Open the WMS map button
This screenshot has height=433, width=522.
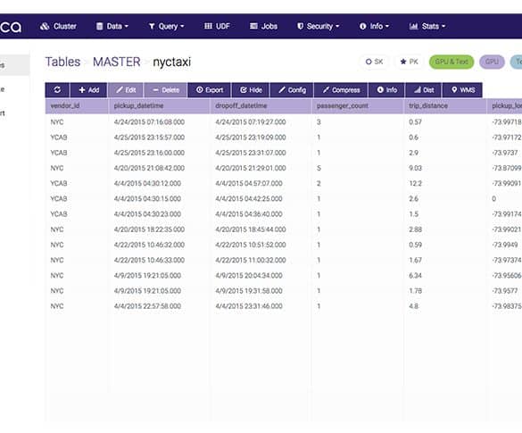pos(462,90)
